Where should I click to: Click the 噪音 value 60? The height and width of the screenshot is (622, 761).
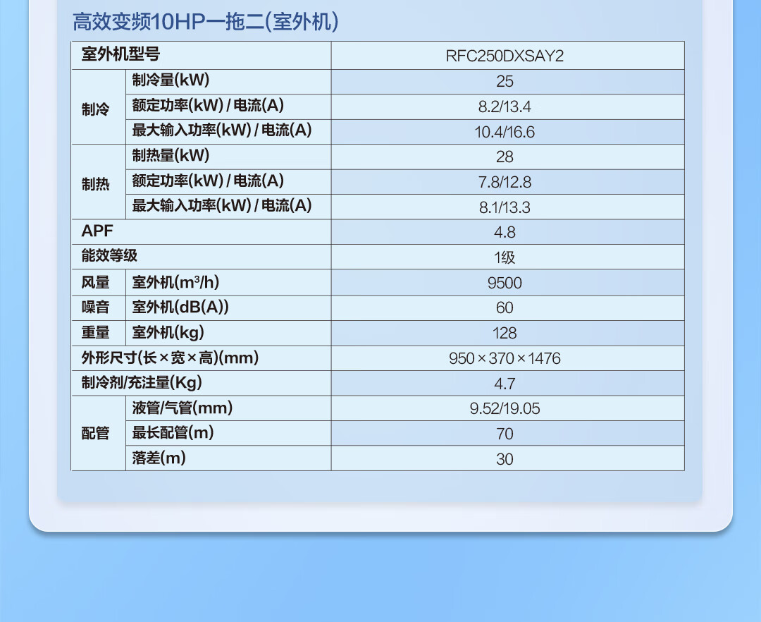click(x=505, y=307)
